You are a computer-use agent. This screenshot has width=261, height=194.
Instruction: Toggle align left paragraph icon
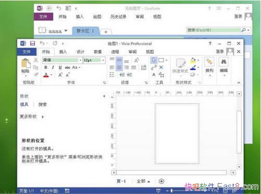112,67
